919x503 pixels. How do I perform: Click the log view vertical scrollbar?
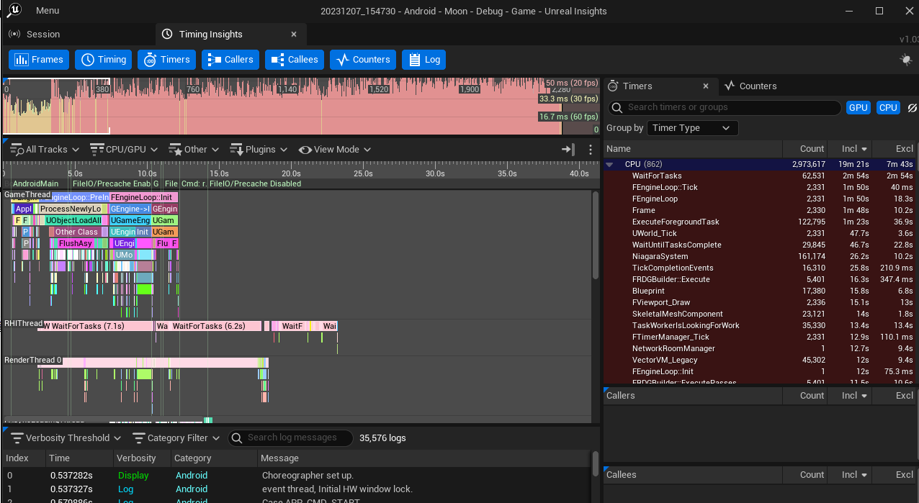coord(595,463)
